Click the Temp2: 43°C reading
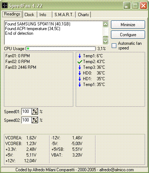 coord(94,62)
